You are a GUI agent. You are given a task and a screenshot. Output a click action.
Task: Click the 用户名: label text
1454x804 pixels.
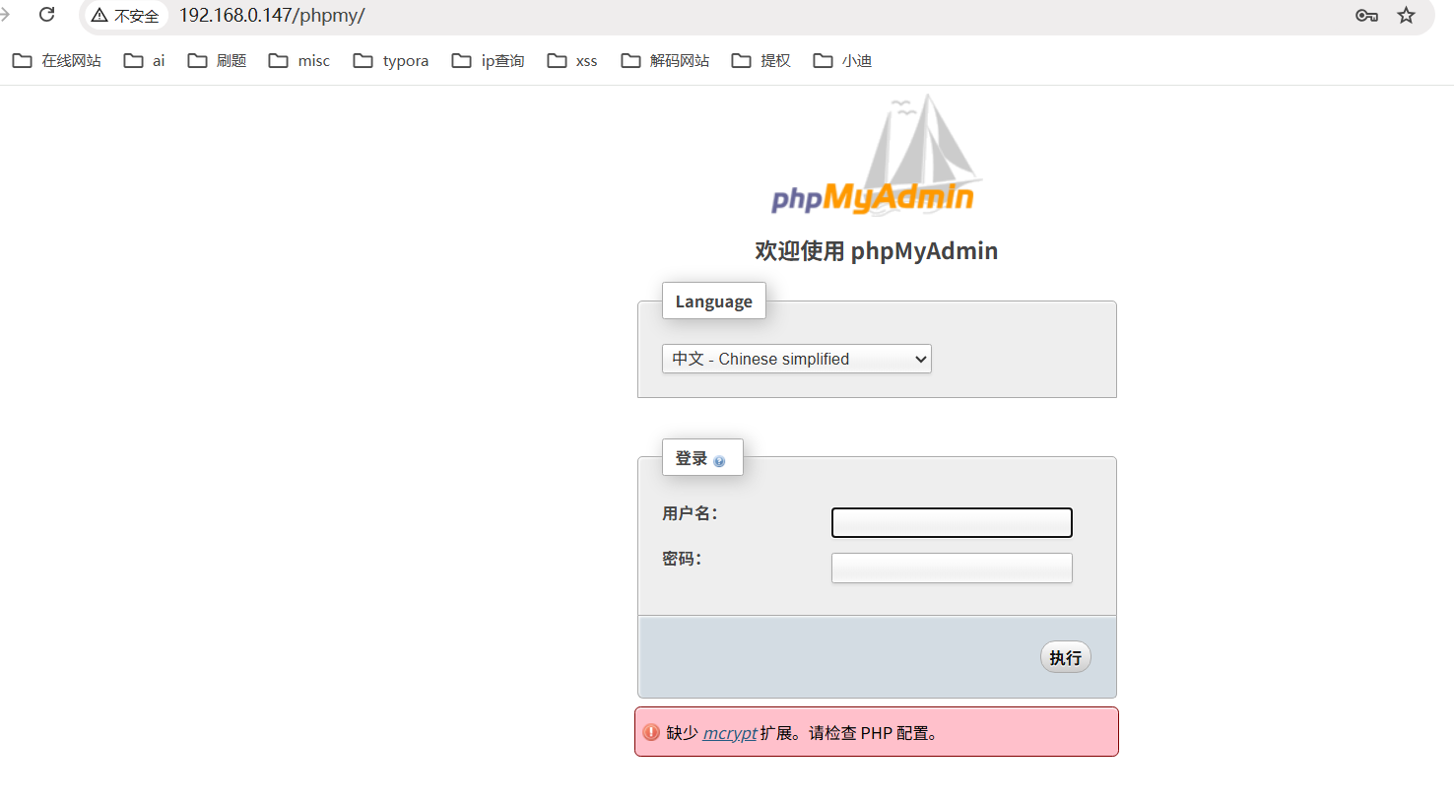[x=690, y=513]
